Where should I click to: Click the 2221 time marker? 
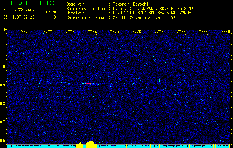[x=26, y=31]
